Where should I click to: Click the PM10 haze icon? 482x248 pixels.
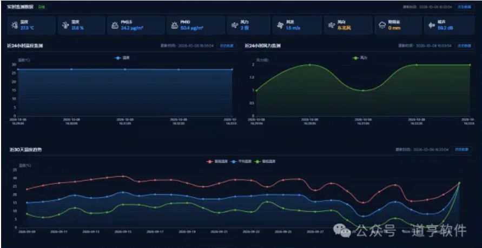(174, 25)
